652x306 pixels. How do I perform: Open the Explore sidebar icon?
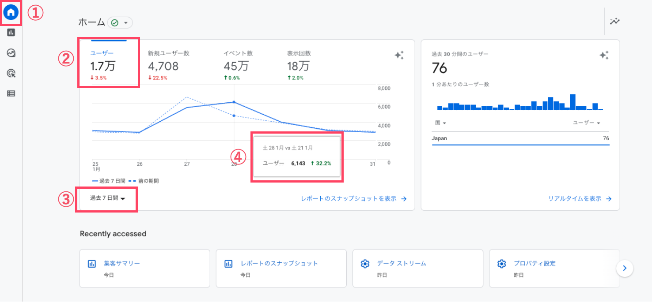11,53
